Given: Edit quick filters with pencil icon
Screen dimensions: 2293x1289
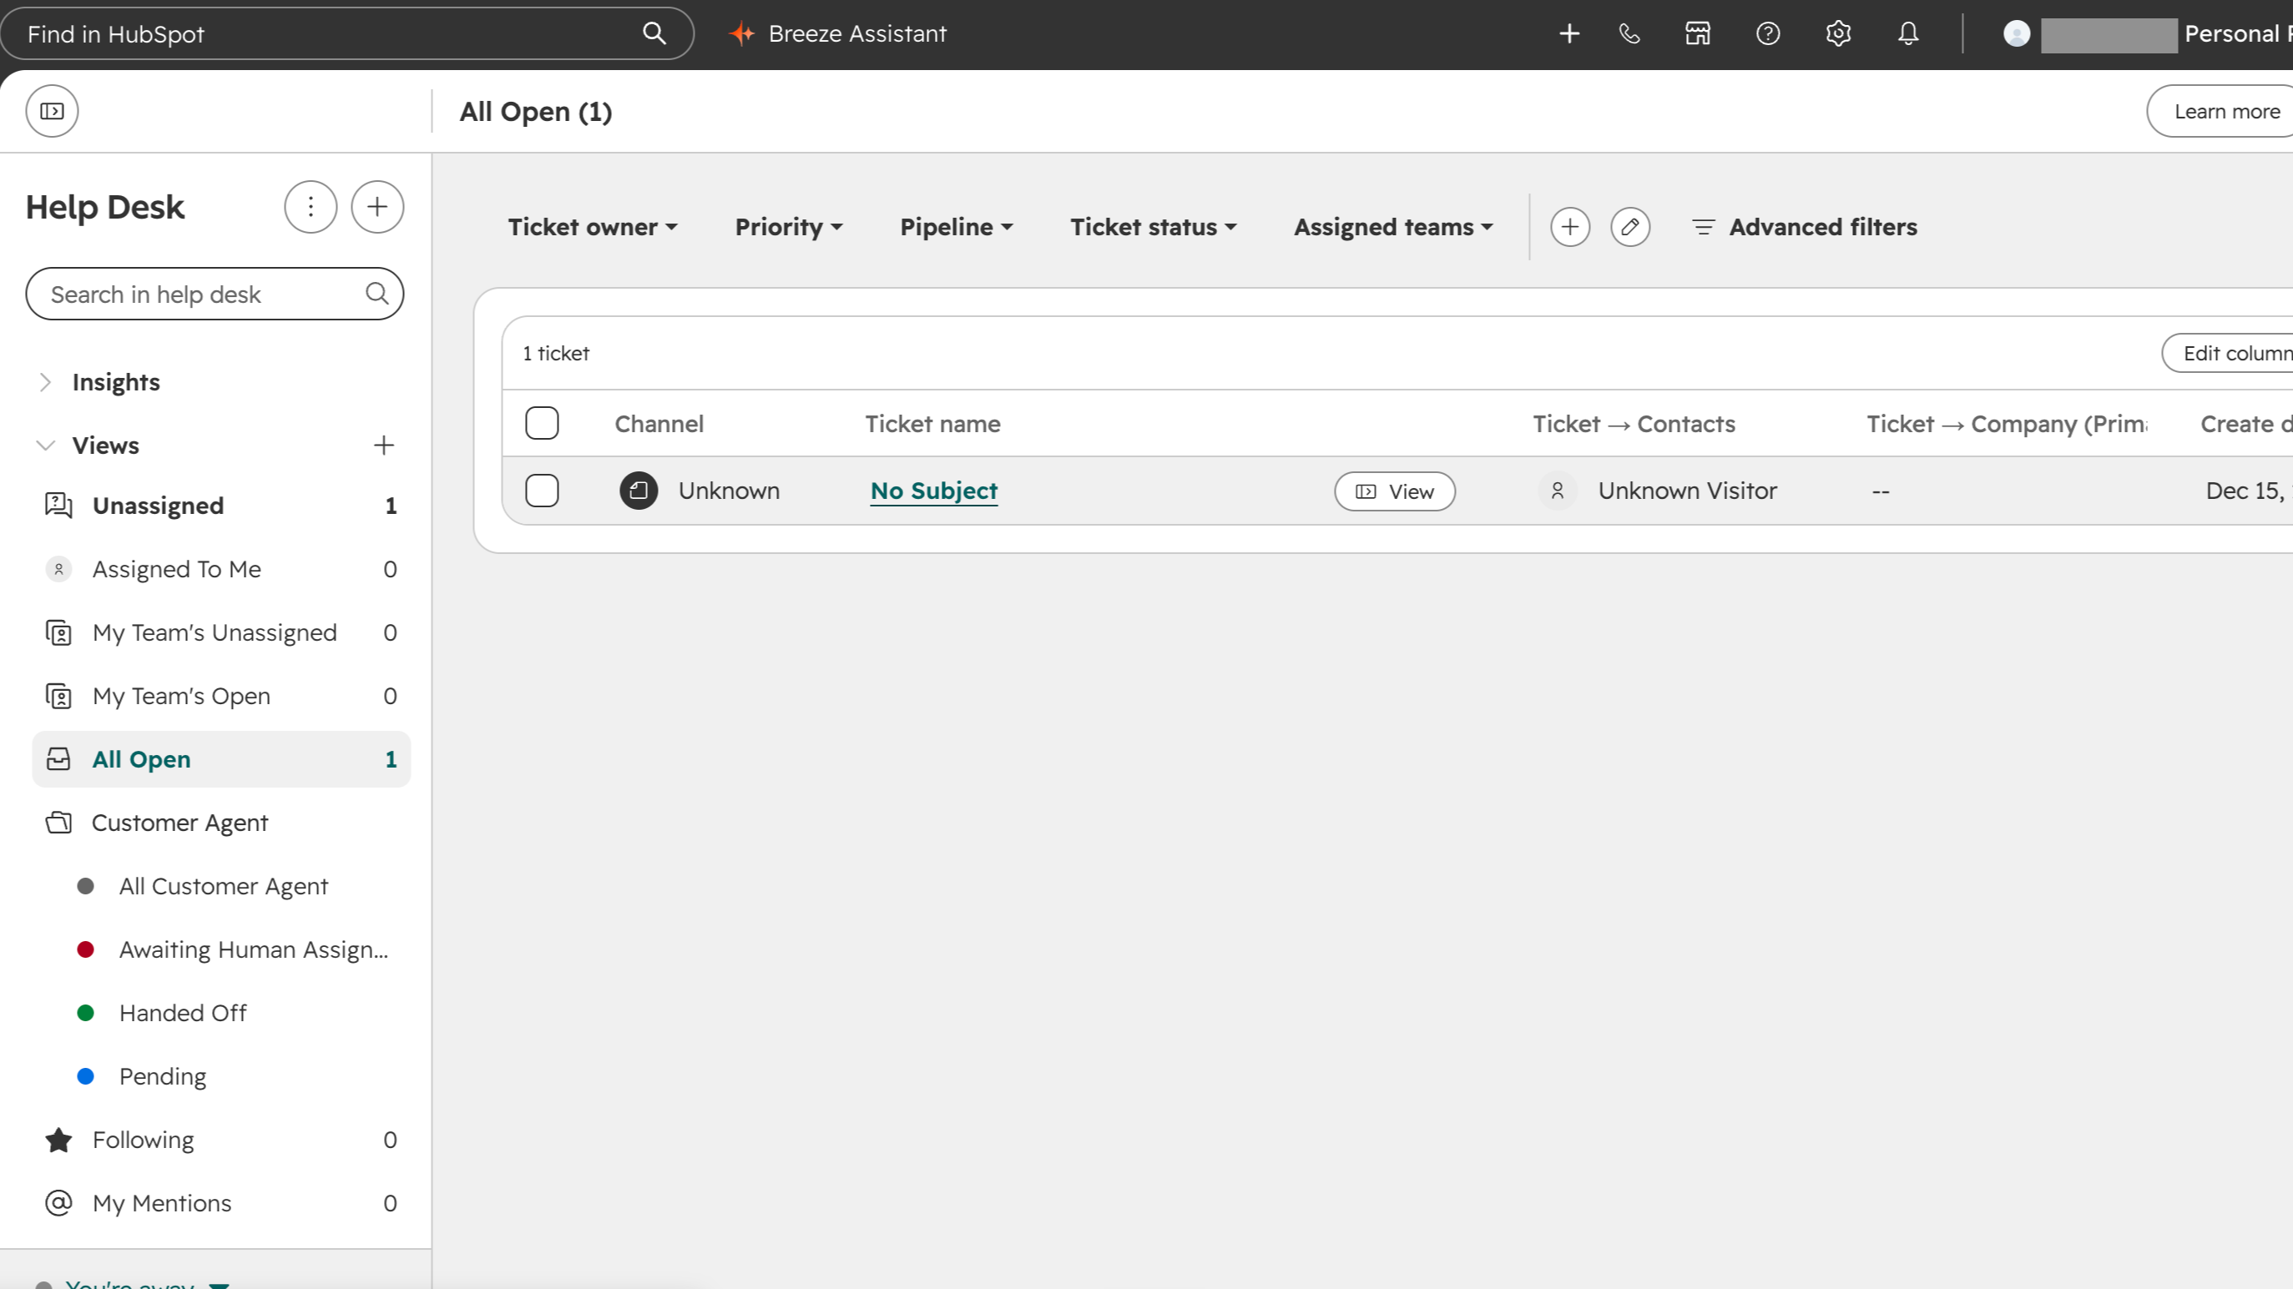Looking at the screenshot, I should tap(1631, 227).
